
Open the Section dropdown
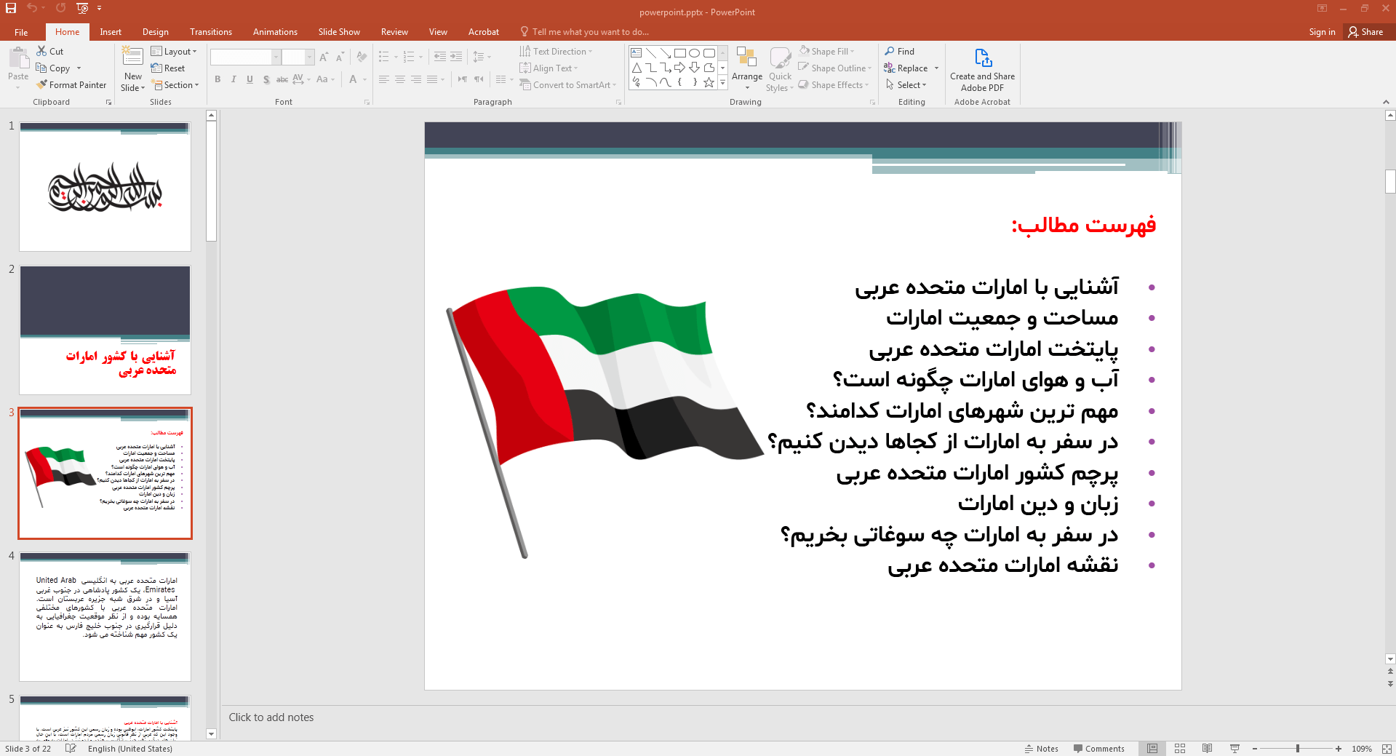(175, 85)
